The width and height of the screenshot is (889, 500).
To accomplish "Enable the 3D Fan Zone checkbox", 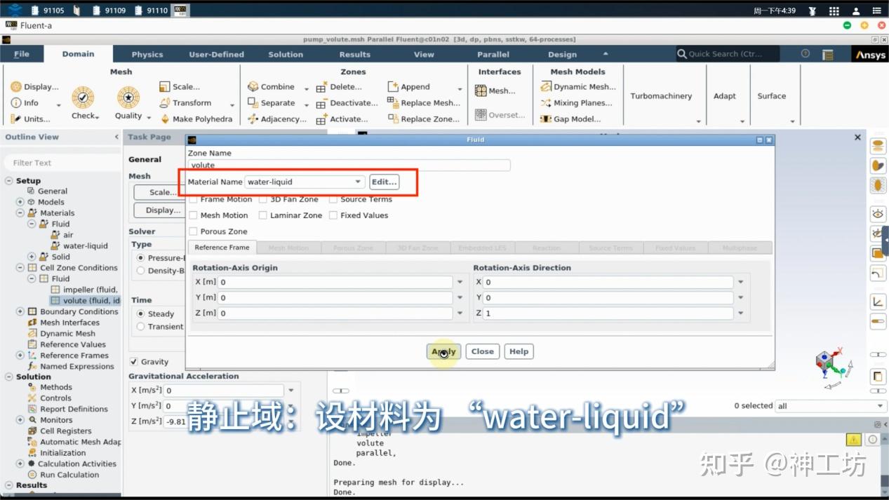I will pos(263,199).
